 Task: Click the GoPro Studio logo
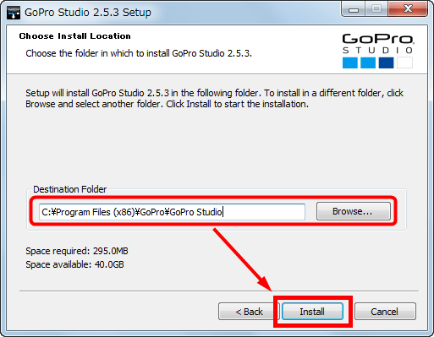coord(378,51)
